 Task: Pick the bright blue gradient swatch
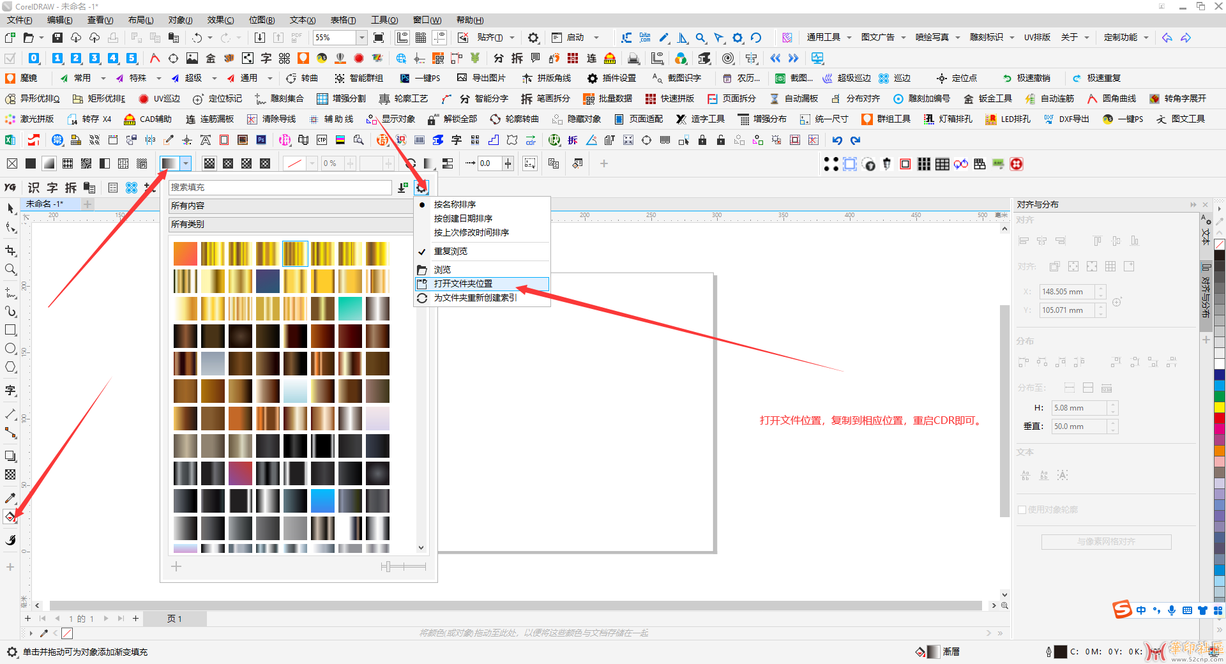pos(322,501)
